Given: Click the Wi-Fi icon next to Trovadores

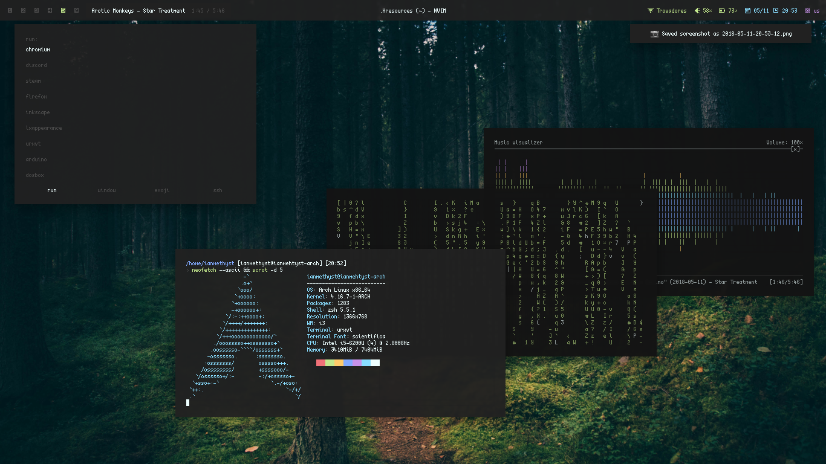Looking at the screenshot, I should [651, 11].
